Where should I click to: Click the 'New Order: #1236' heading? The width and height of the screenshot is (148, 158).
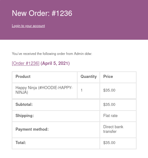coord(42,13)
